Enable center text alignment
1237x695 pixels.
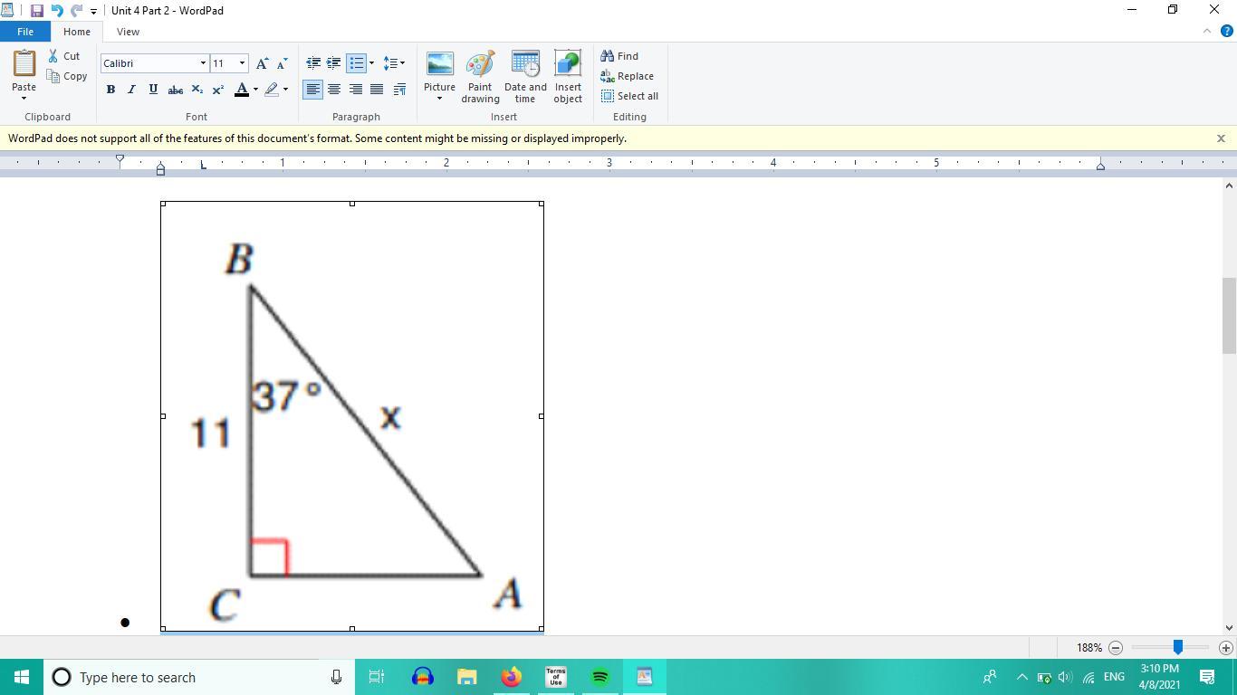(334, 90)
